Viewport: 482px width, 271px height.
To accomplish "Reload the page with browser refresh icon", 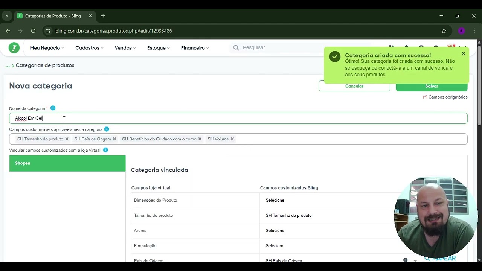I will [33, 31].
